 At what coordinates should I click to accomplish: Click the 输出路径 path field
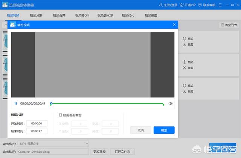pos(53,152)
